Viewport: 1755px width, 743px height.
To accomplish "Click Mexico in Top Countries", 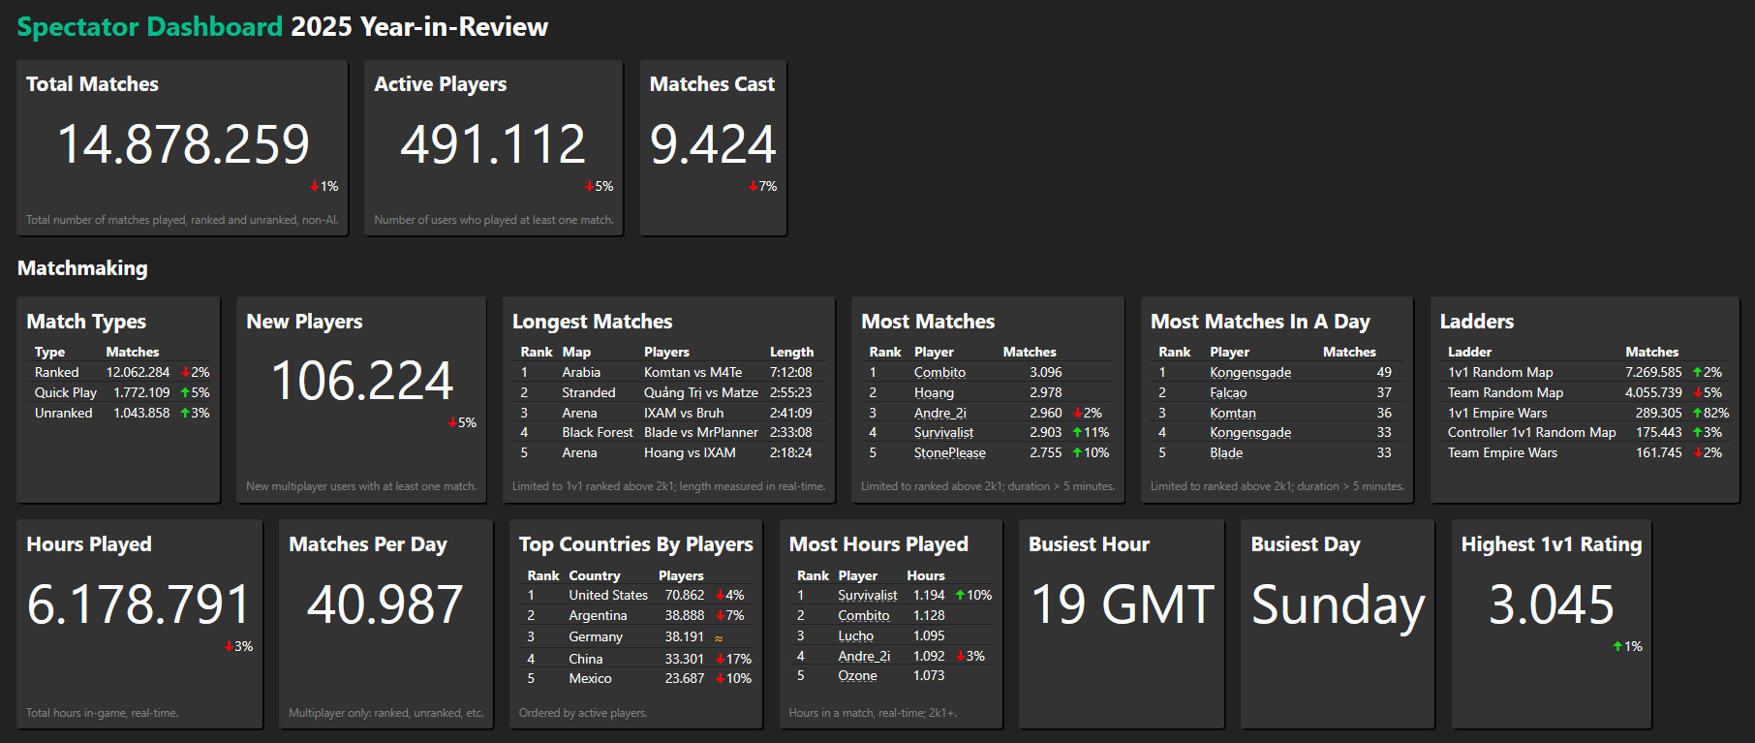I will click(590, 678).
